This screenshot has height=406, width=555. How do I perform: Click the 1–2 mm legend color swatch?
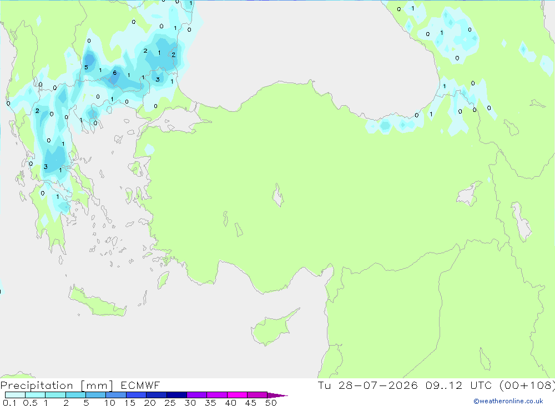click(x=56, y=395)
